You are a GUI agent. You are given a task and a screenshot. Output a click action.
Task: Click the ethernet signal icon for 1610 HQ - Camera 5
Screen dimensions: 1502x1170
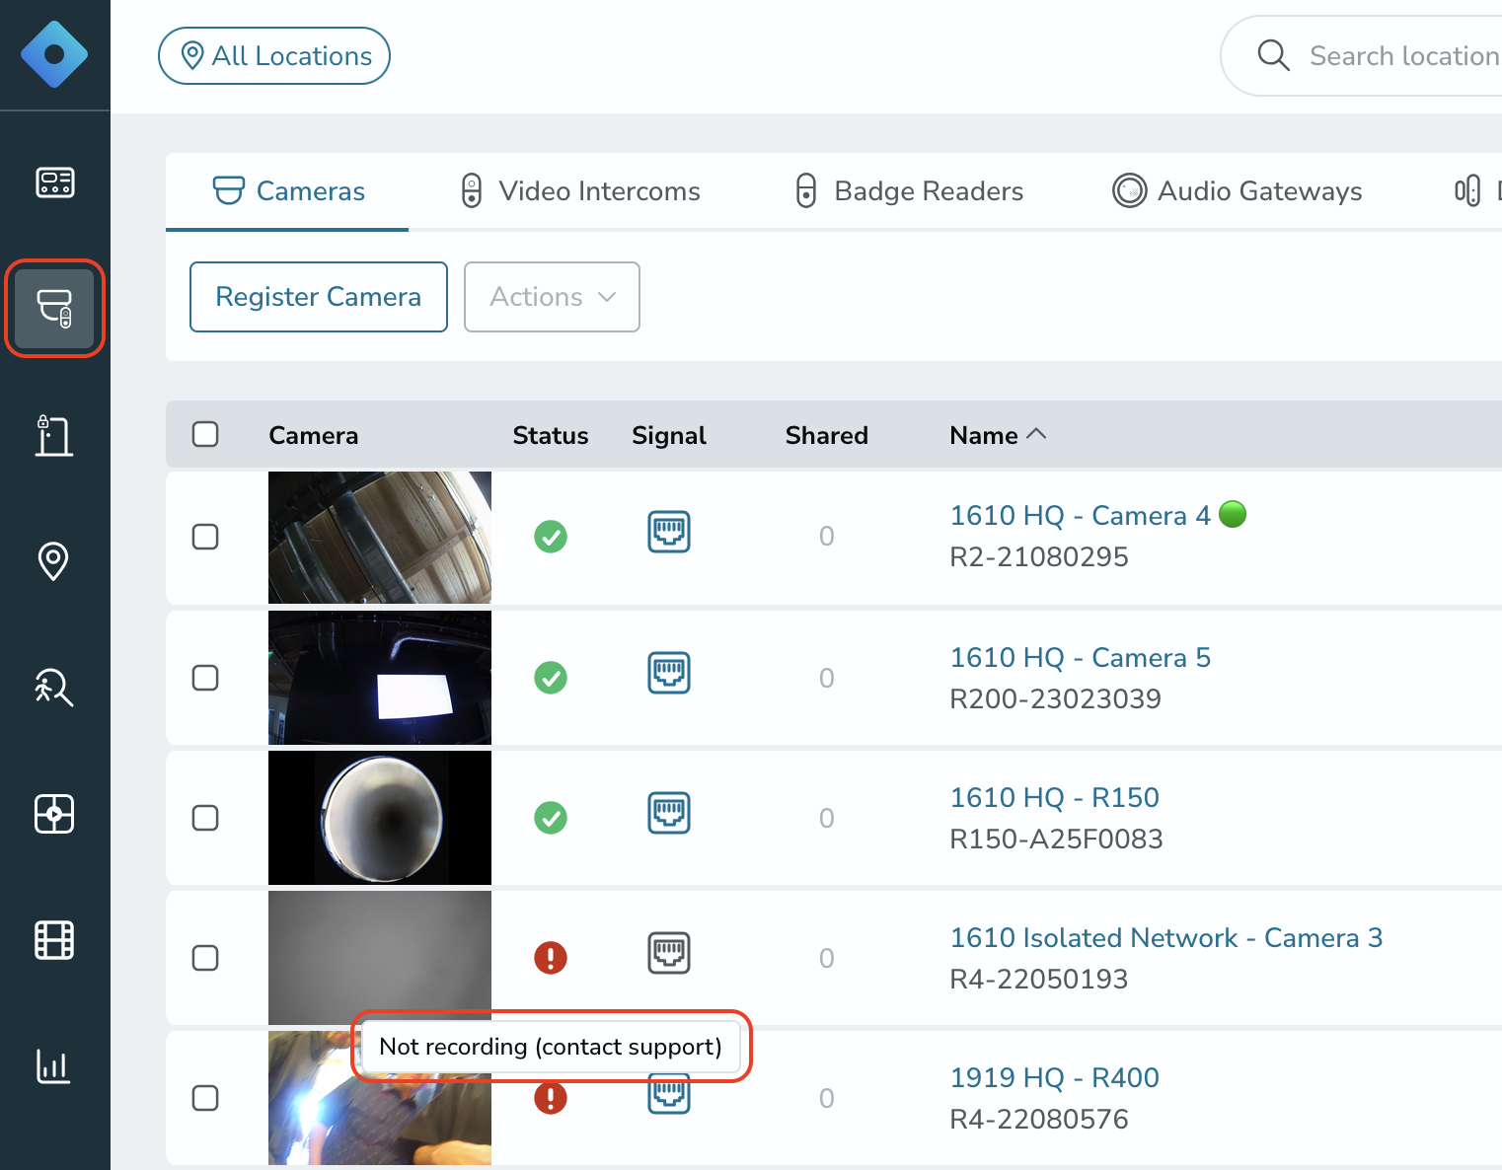[x=669, y=674]
